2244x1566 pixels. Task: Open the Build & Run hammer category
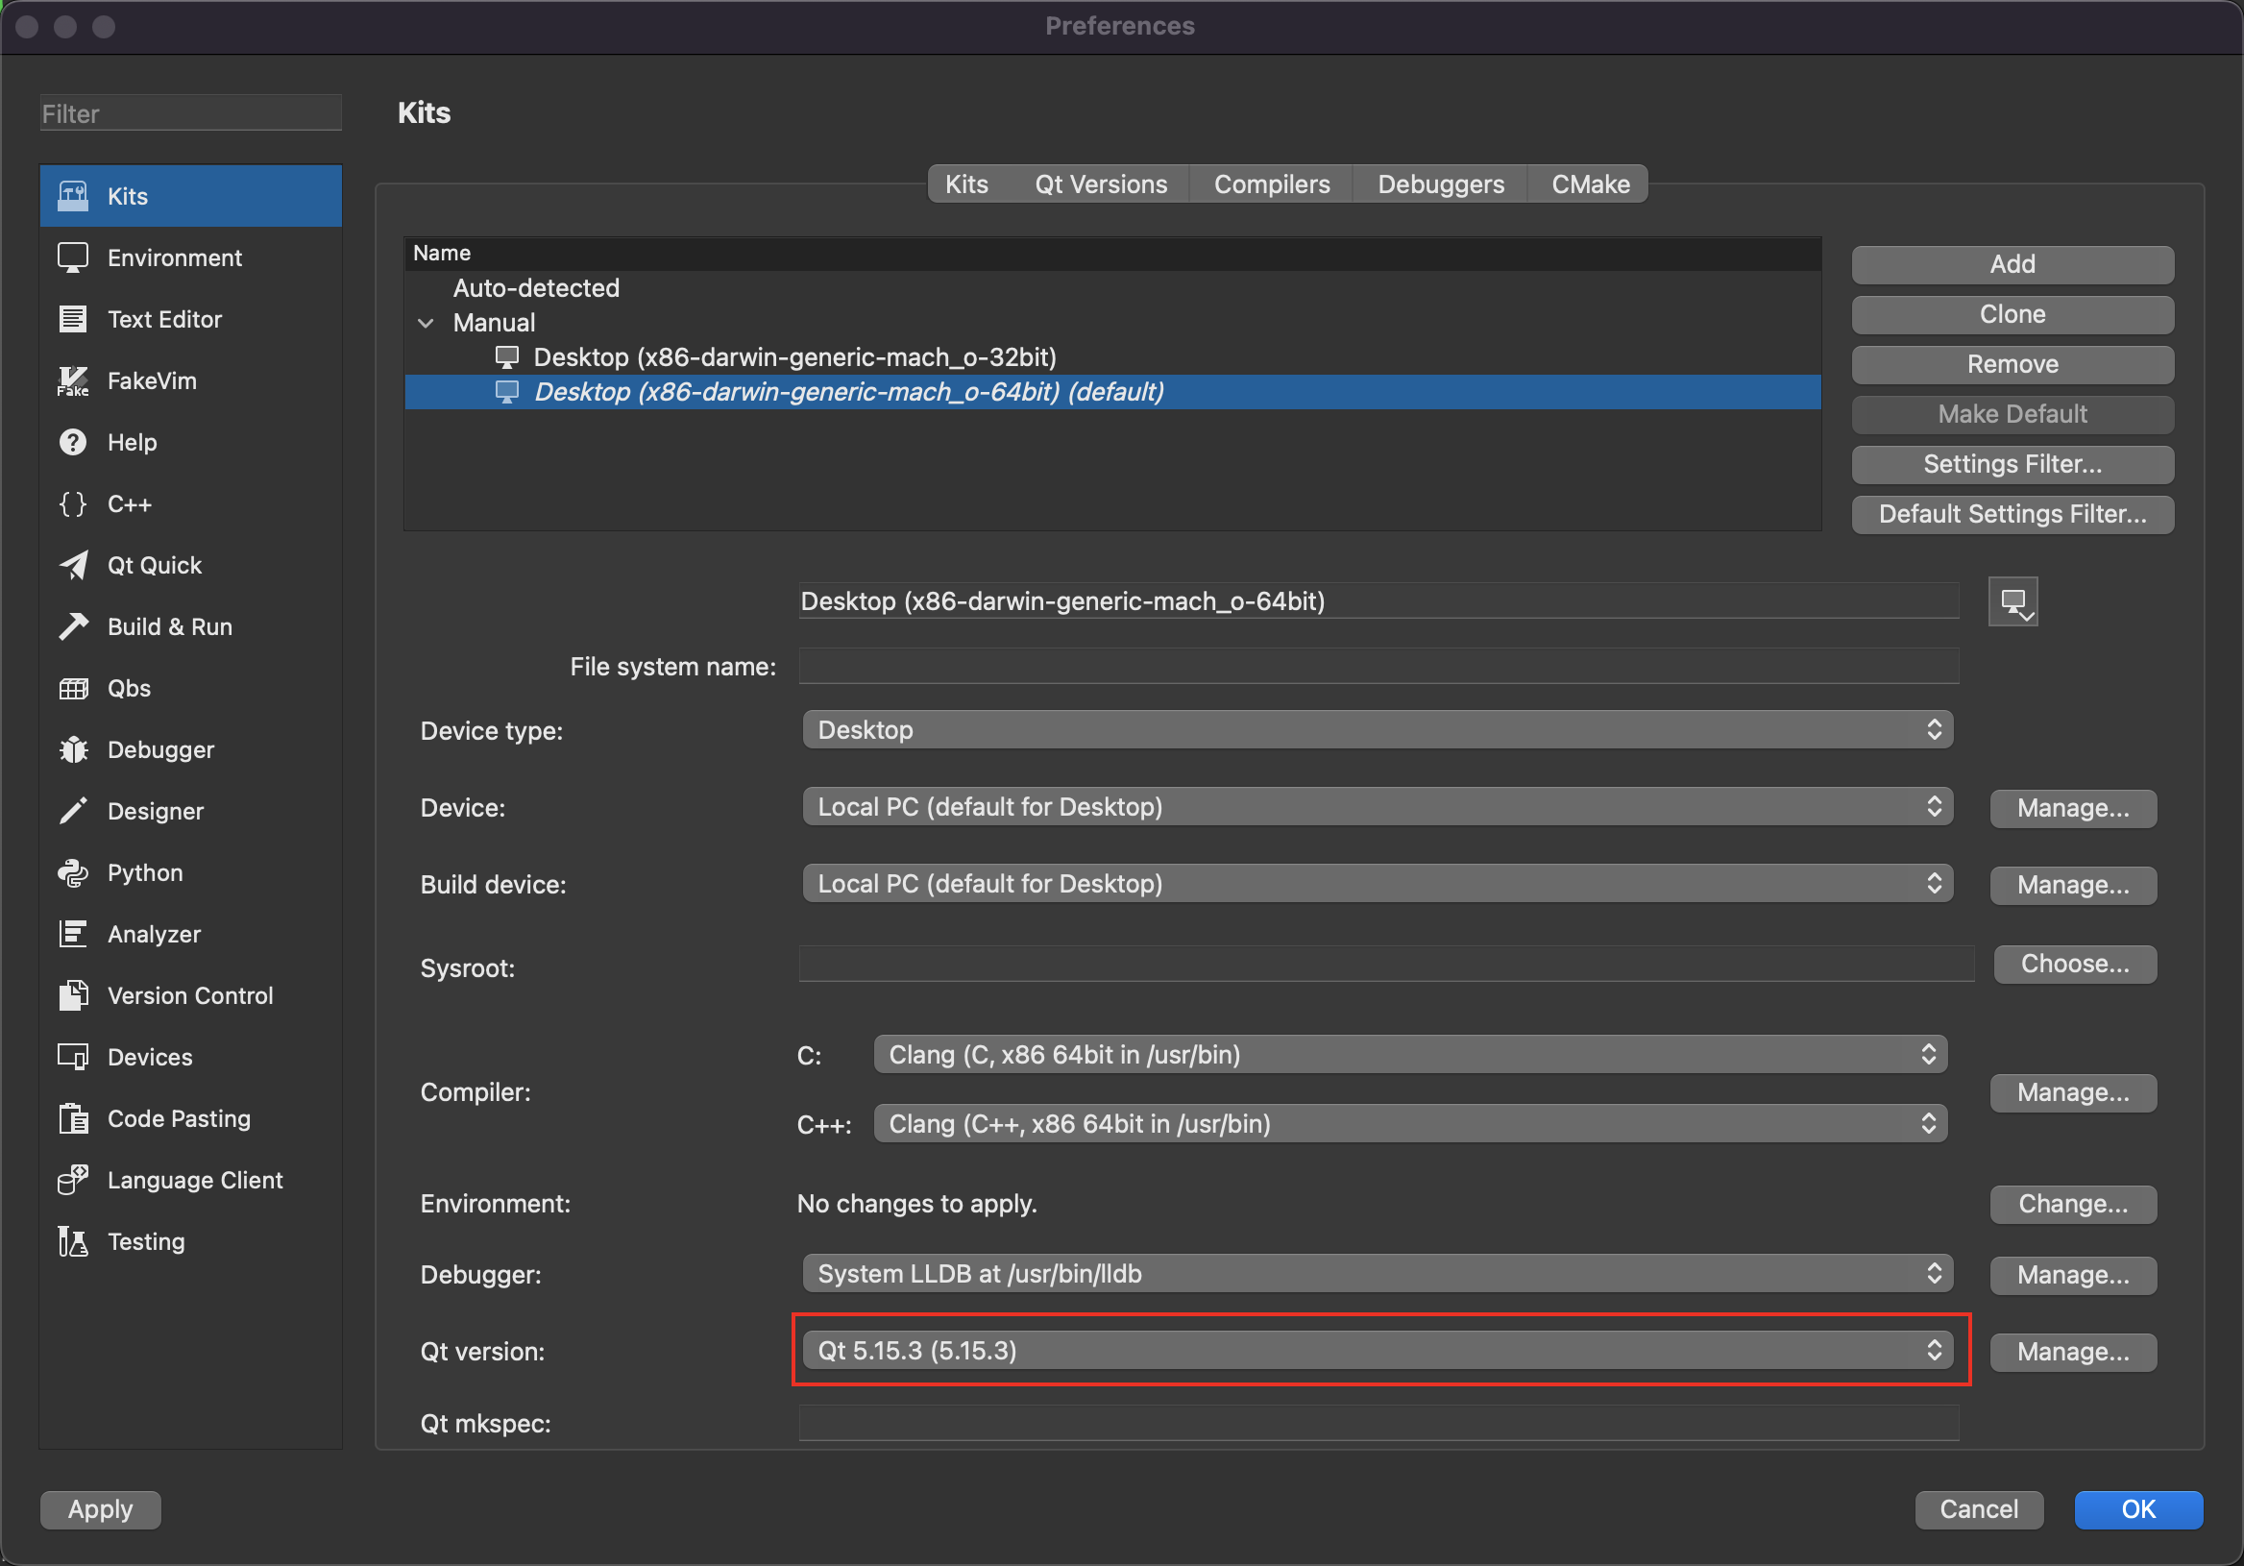click(x=73, y=626)
